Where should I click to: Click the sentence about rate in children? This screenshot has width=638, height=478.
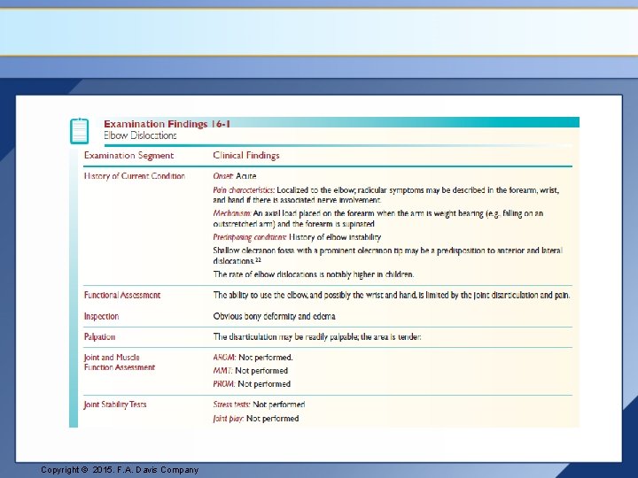coord(314,274)
